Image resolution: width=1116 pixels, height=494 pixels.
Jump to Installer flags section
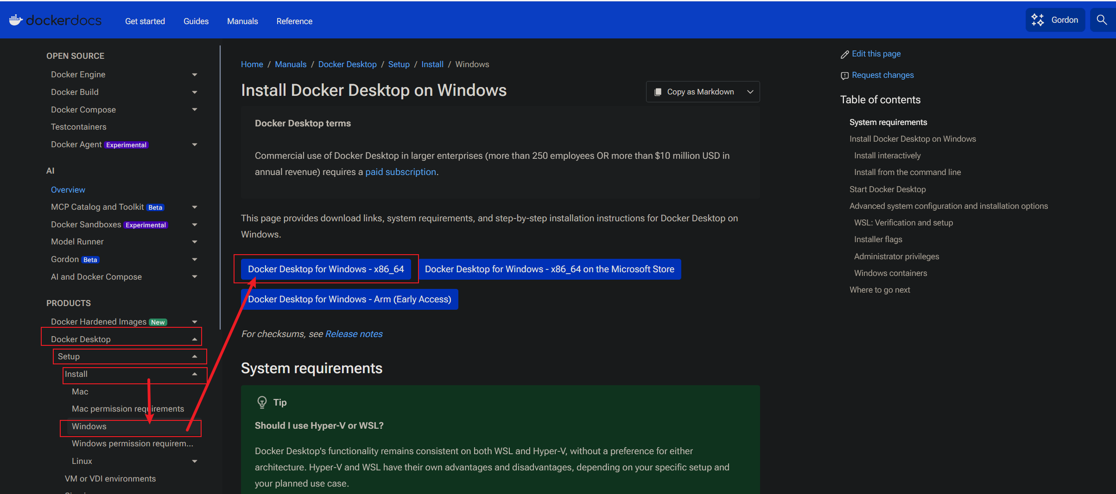[878, 239]
